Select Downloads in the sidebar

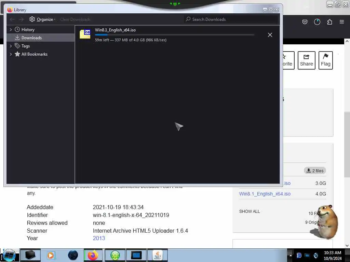[41, 38]
